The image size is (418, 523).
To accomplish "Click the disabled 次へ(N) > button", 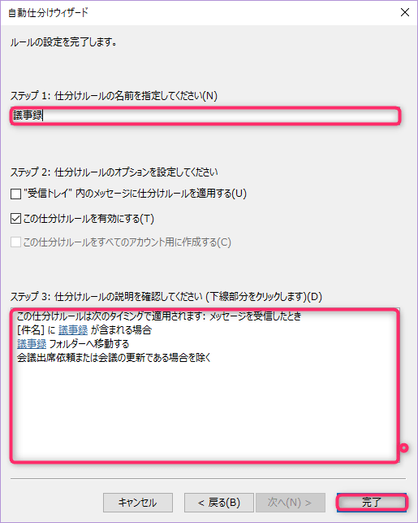I will coord(291,503).
